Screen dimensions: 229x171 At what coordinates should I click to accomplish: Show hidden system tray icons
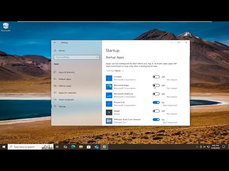click(197, 147)
